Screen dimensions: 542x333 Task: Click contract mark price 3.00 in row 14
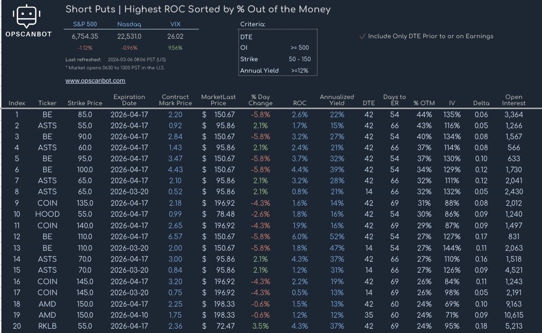[x=175, y=259]
